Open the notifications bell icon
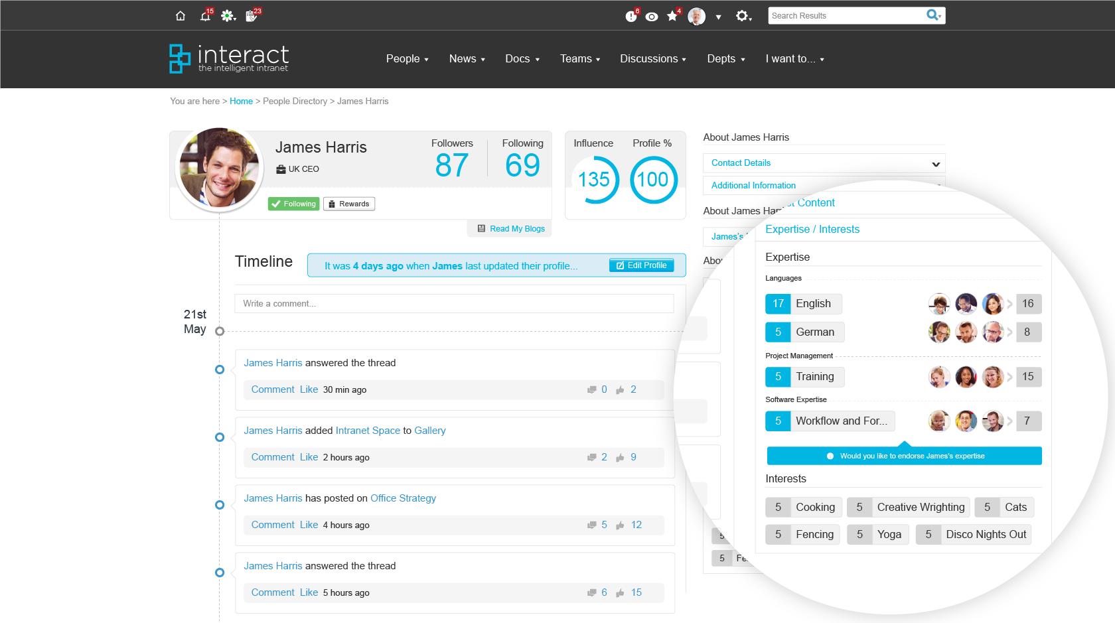This screenshot has width=1115, height=623. [205, 16]
